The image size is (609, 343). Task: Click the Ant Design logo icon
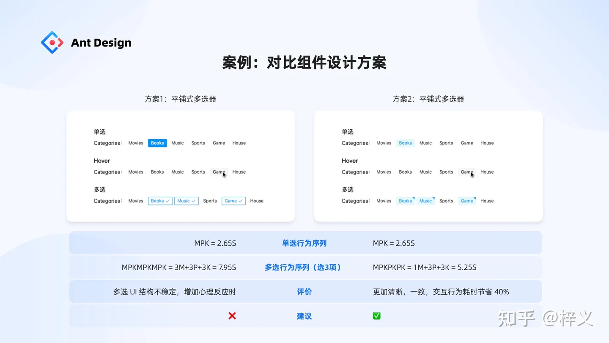click(52, 42)
